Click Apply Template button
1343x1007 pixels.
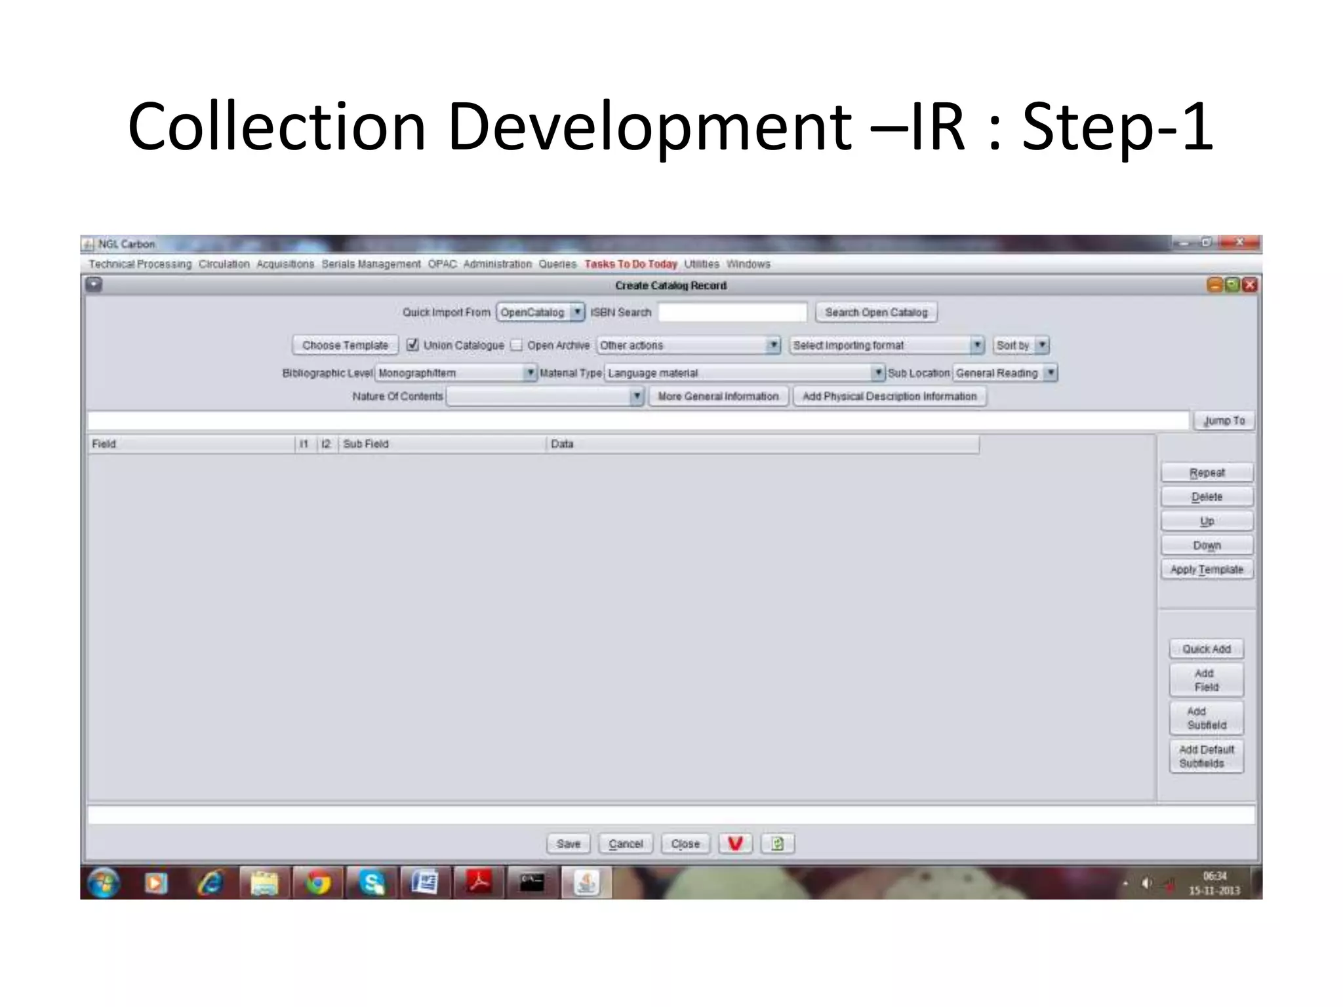(1207, 569)
